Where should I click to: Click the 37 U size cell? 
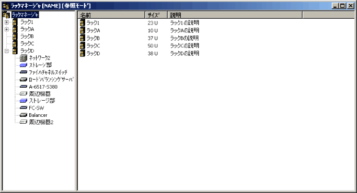coord(153,38)
